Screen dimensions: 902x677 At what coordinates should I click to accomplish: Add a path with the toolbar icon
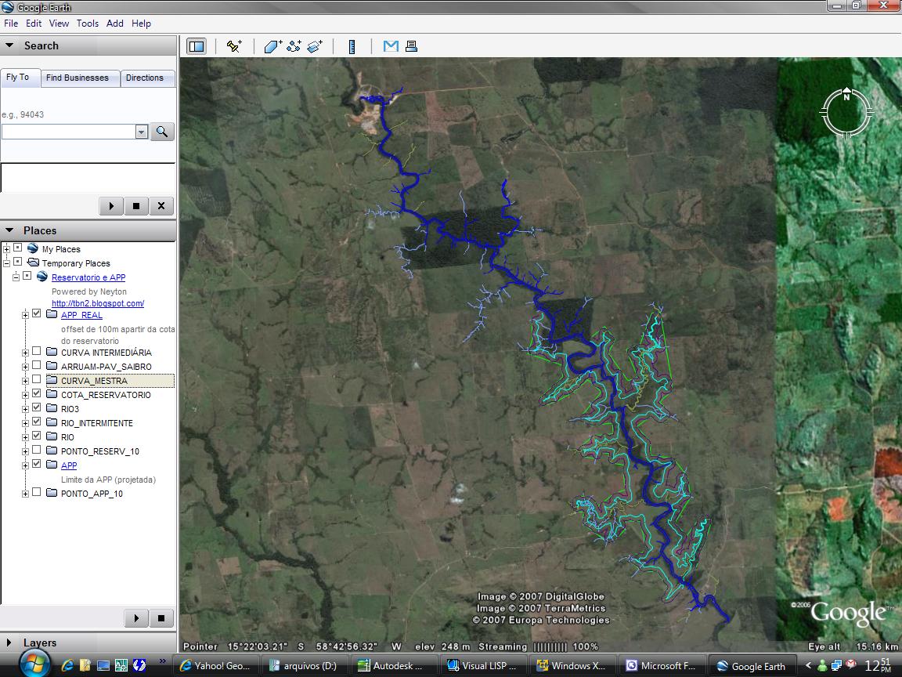click(294, 47)
